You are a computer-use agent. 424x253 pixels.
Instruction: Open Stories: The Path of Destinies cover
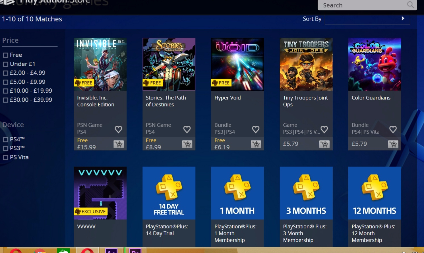pos(169,64)
